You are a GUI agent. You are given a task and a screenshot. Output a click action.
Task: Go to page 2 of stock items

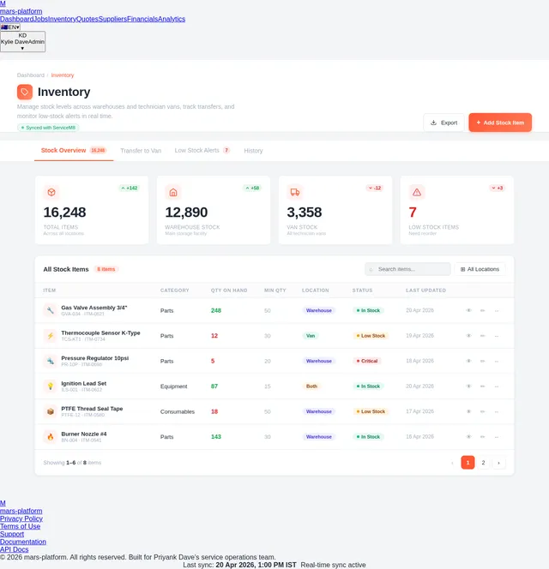click(483, 463)
